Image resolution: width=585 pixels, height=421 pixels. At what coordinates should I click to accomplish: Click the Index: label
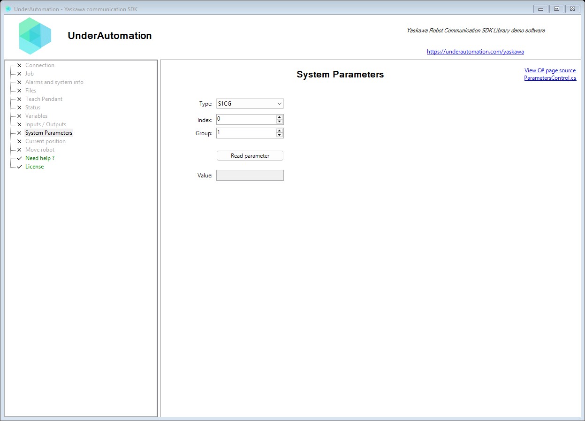pyautogui.click(x=205, y=120)
